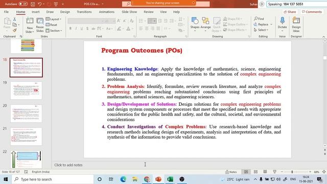
Task: Toggle the AutoSave switch
Action: (x=23, y=4)
